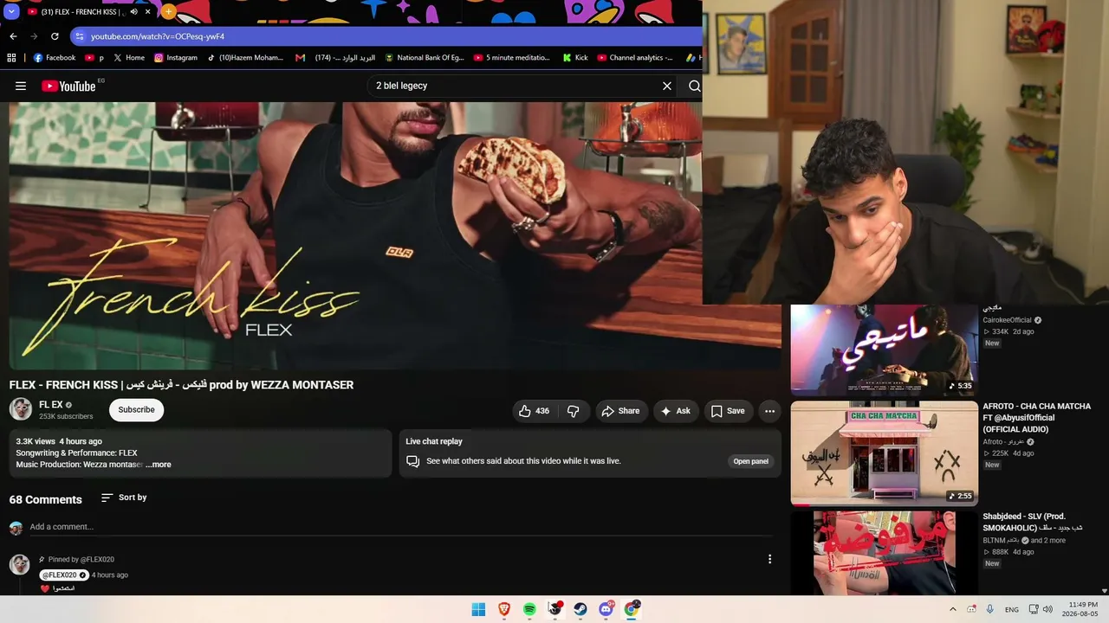Viewport: 1109px width, 623px height.
Task: Mute the FLEX - FRENCH KISS tab audio
Action: point(133,12)
